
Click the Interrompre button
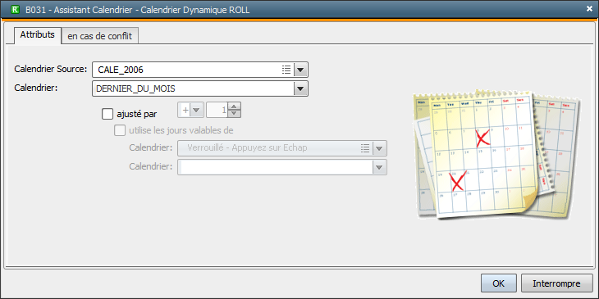click(556, 283)
